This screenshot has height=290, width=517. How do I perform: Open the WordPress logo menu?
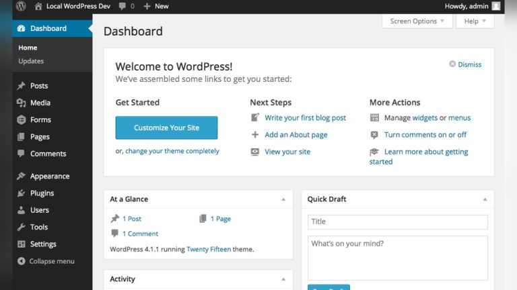21,6
